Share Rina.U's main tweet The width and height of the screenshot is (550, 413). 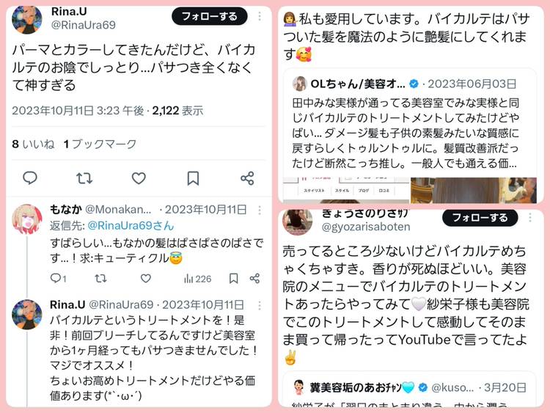point(247,178)
